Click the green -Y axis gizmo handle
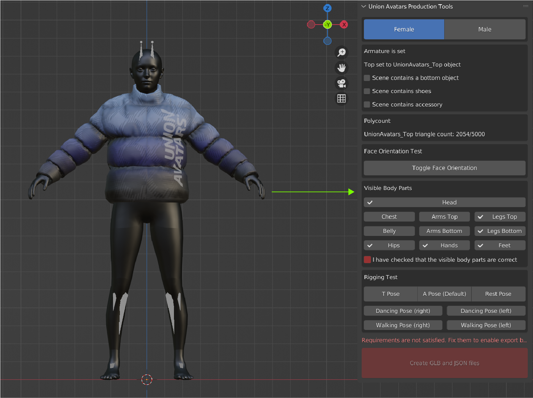The width and height of the screenshot is (533, 398). pyautogui.click(x=327, y=25)
